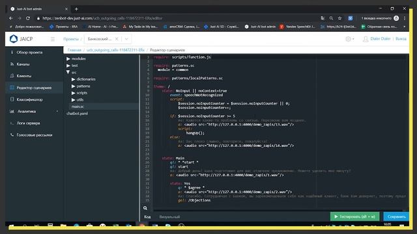
Task: Click the Dialer Dialer user name
Action: (x=381, y=39)
